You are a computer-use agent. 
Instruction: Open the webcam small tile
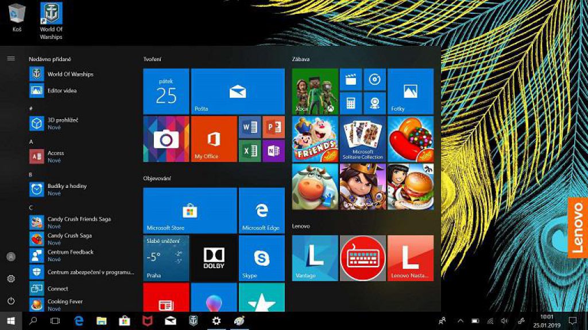(x=374, y=103)
